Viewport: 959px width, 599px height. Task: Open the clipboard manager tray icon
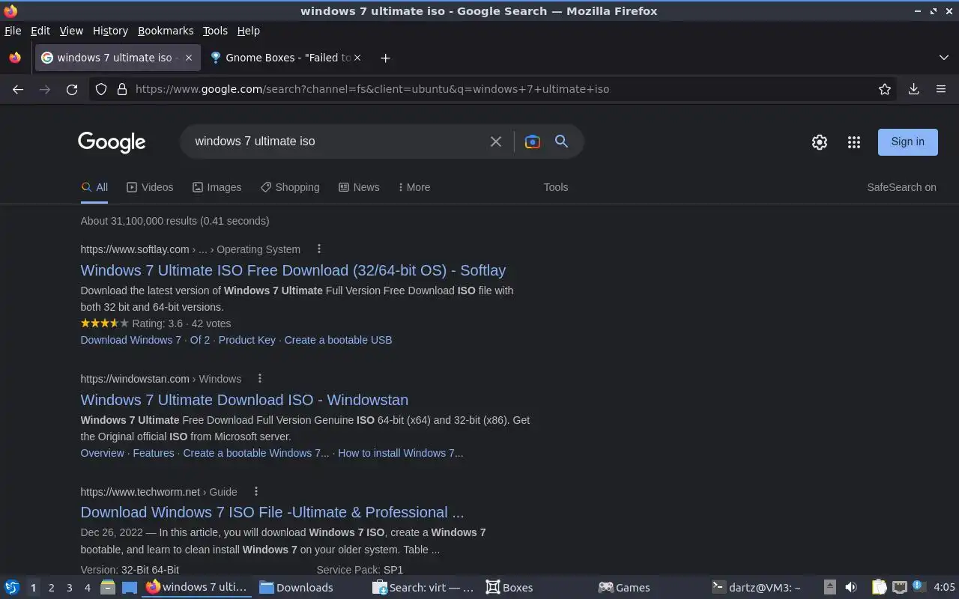pos(879,588)
